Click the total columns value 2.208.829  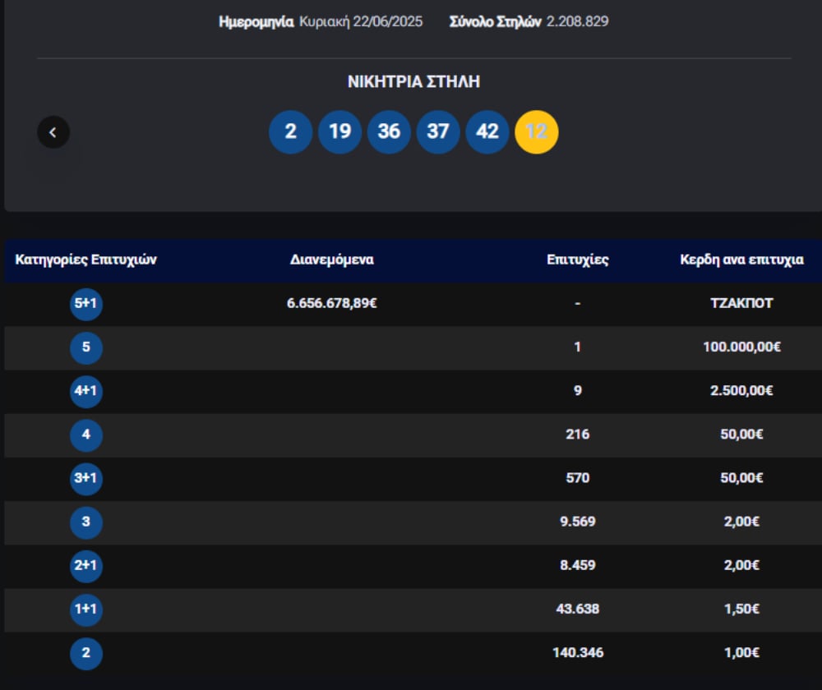[x=578, y=21]
